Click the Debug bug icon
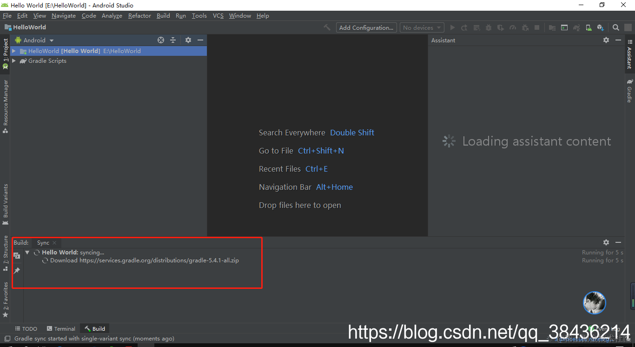Screen dimensions: 635x347 coord(489,27)
